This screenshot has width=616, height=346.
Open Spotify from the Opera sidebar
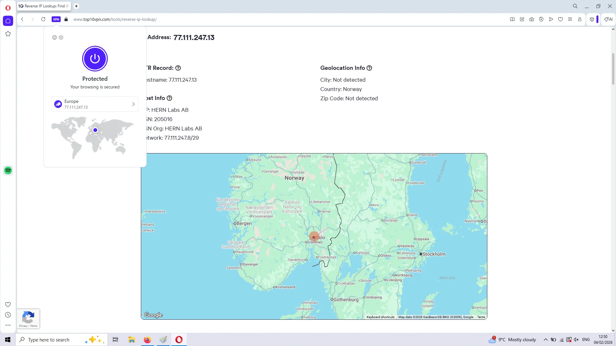point(8,170)
